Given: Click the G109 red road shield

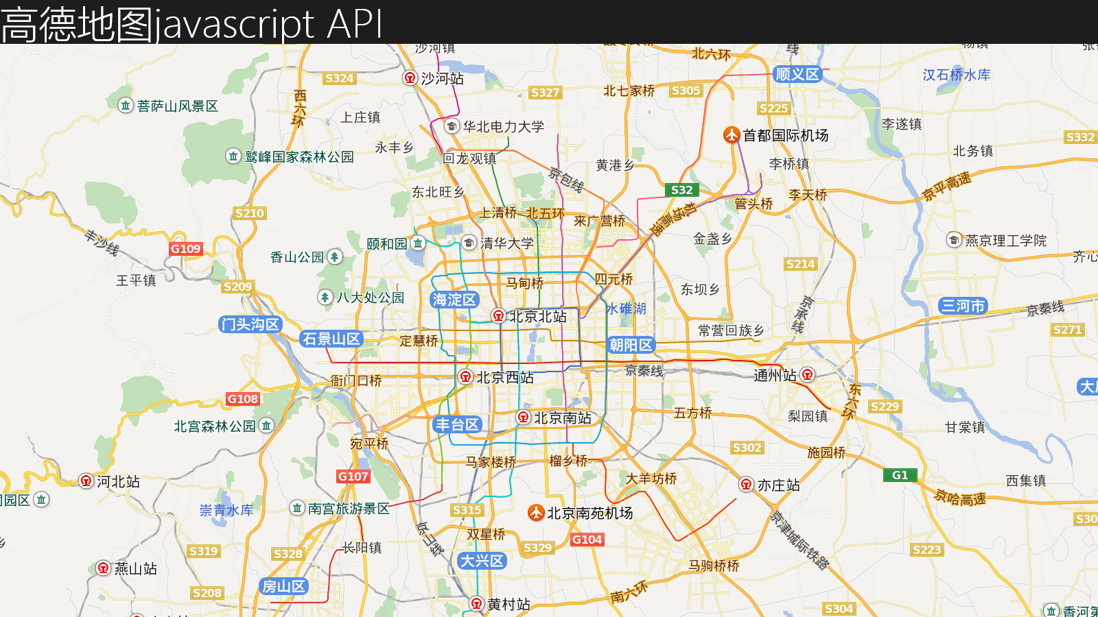Looking at the screenshot, I should coord(186,249).
